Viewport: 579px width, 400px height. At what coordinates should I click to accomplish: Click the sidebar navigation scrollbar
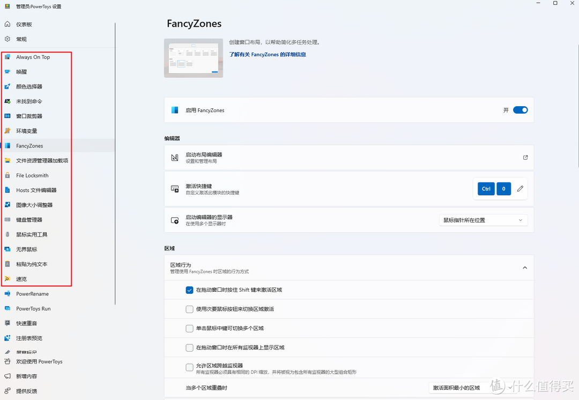click(x=115, y=164)
